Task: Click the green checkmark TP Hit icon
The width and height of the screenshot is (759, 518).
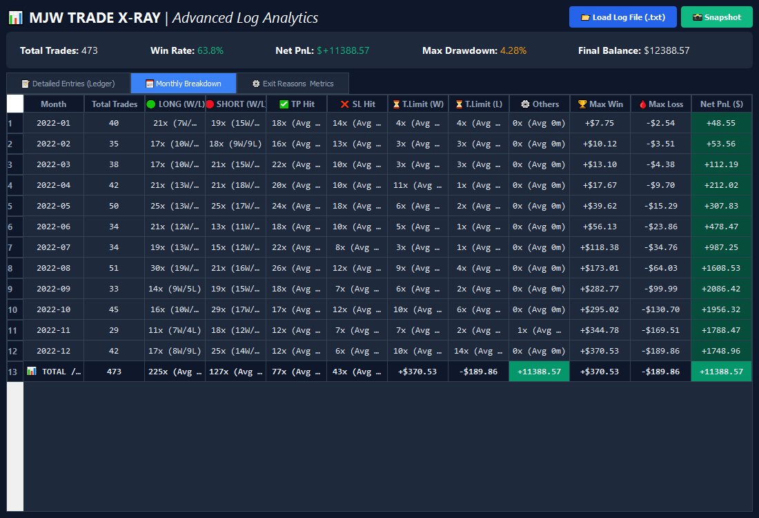Action: click(284, 104)
